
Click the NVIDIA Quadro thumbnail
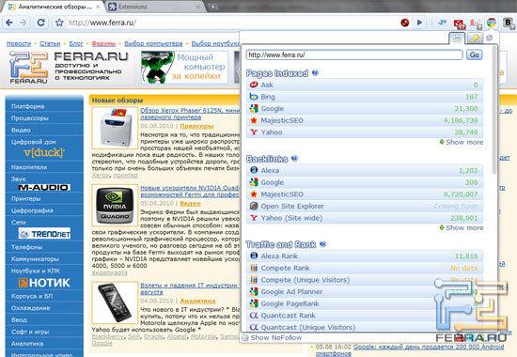115,206
